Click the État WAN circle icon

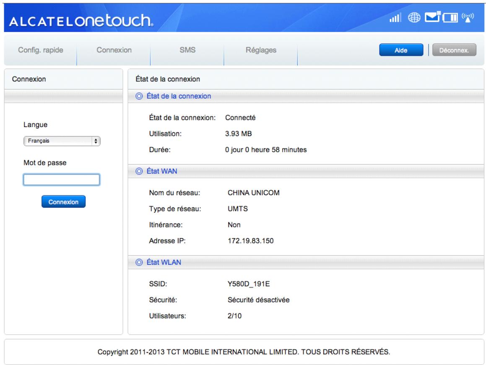[x=139, y=171]
